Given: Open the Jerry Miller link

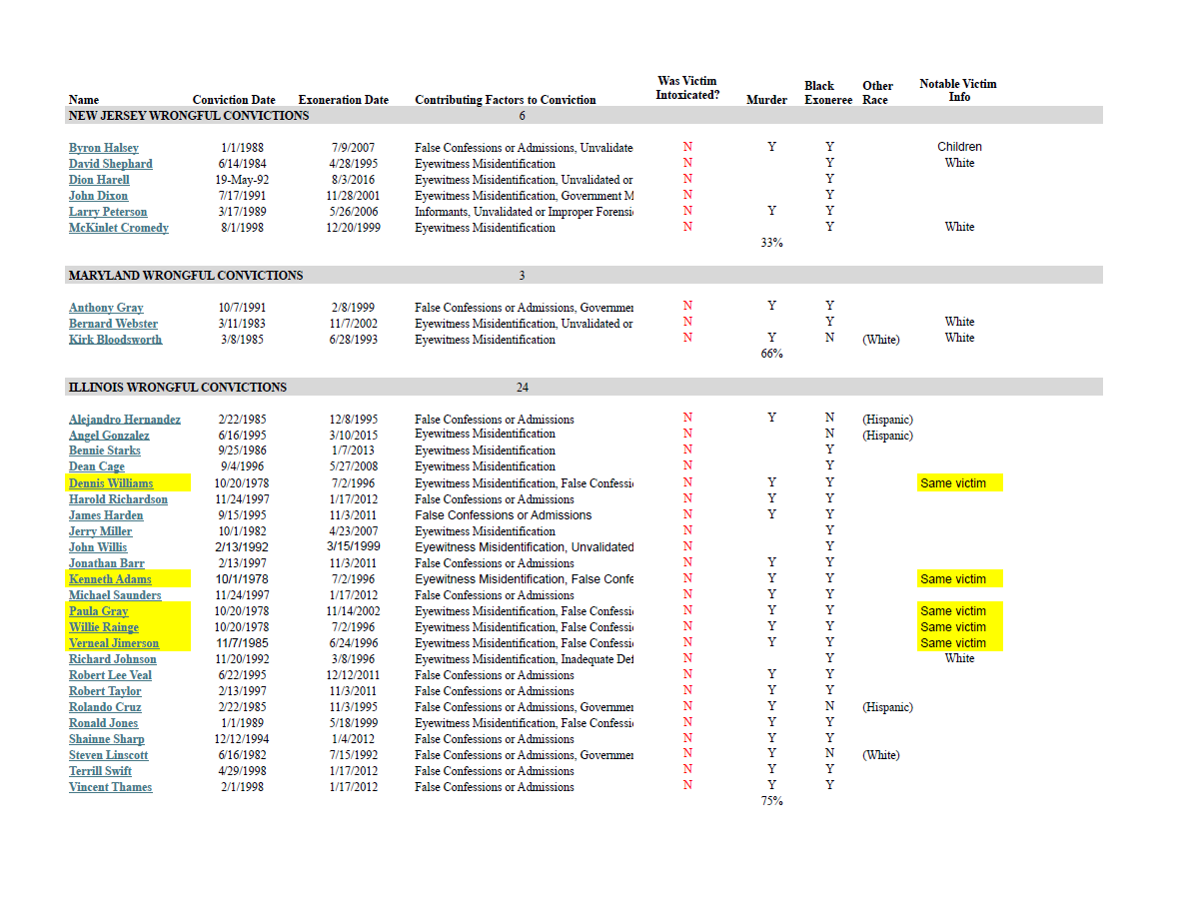Looking at the screenshot, I should (101, 531).
